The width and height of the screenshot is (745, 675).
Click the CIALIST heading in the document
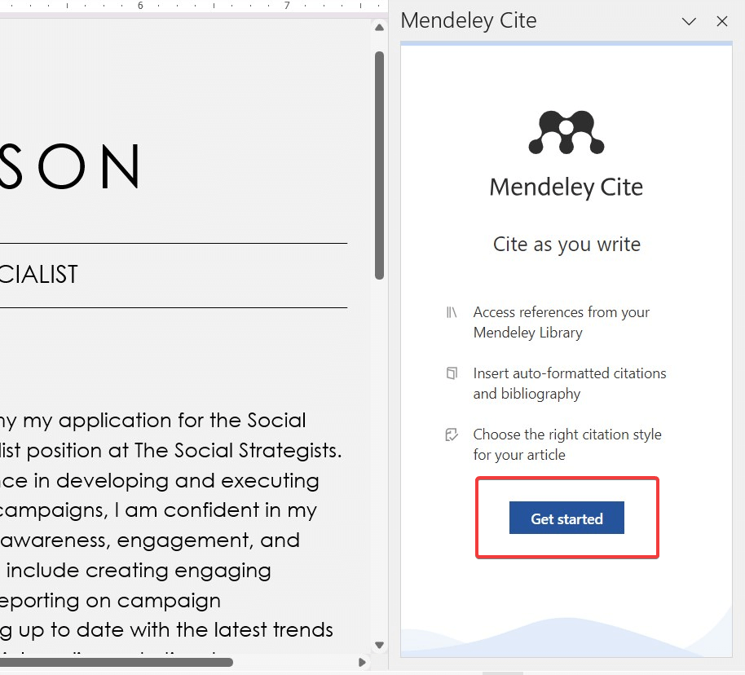point(38,275)
